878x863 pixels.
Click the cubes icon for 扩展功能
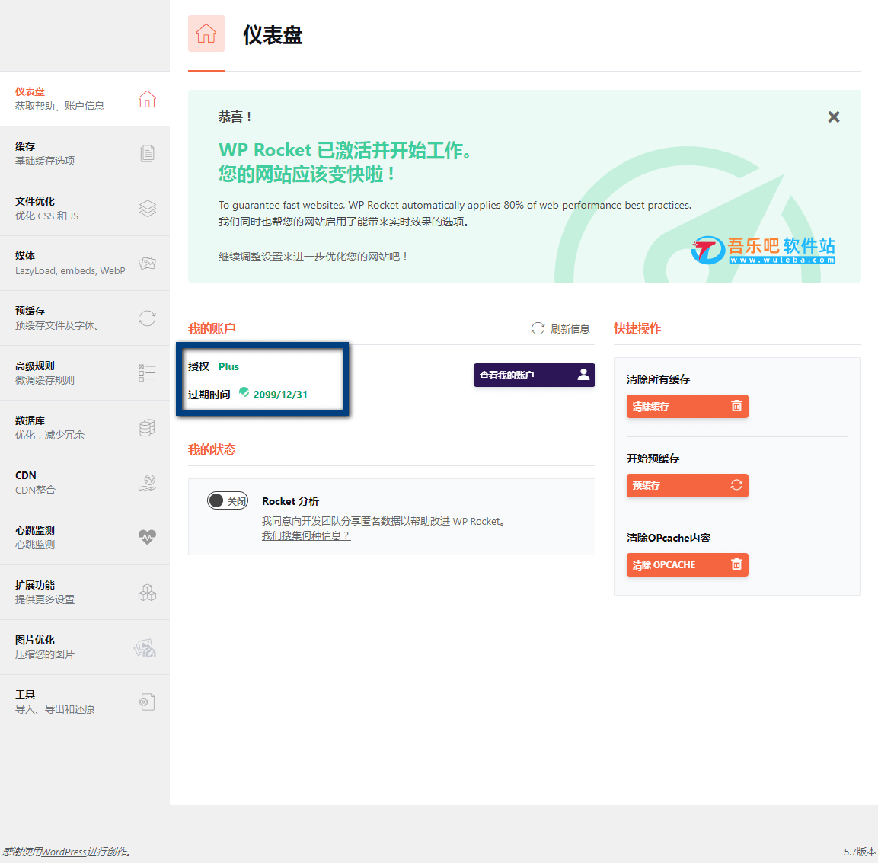(x=147, y=593)
